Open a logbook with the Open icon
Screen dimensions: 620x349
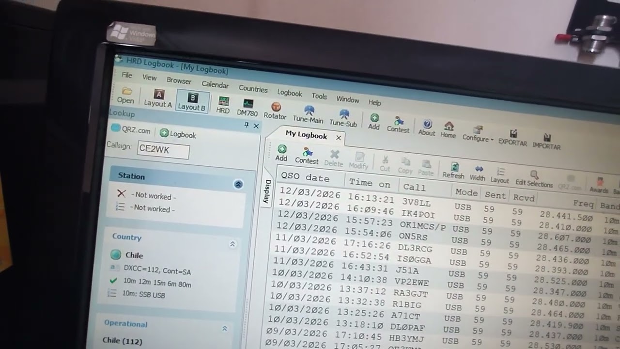125,95
